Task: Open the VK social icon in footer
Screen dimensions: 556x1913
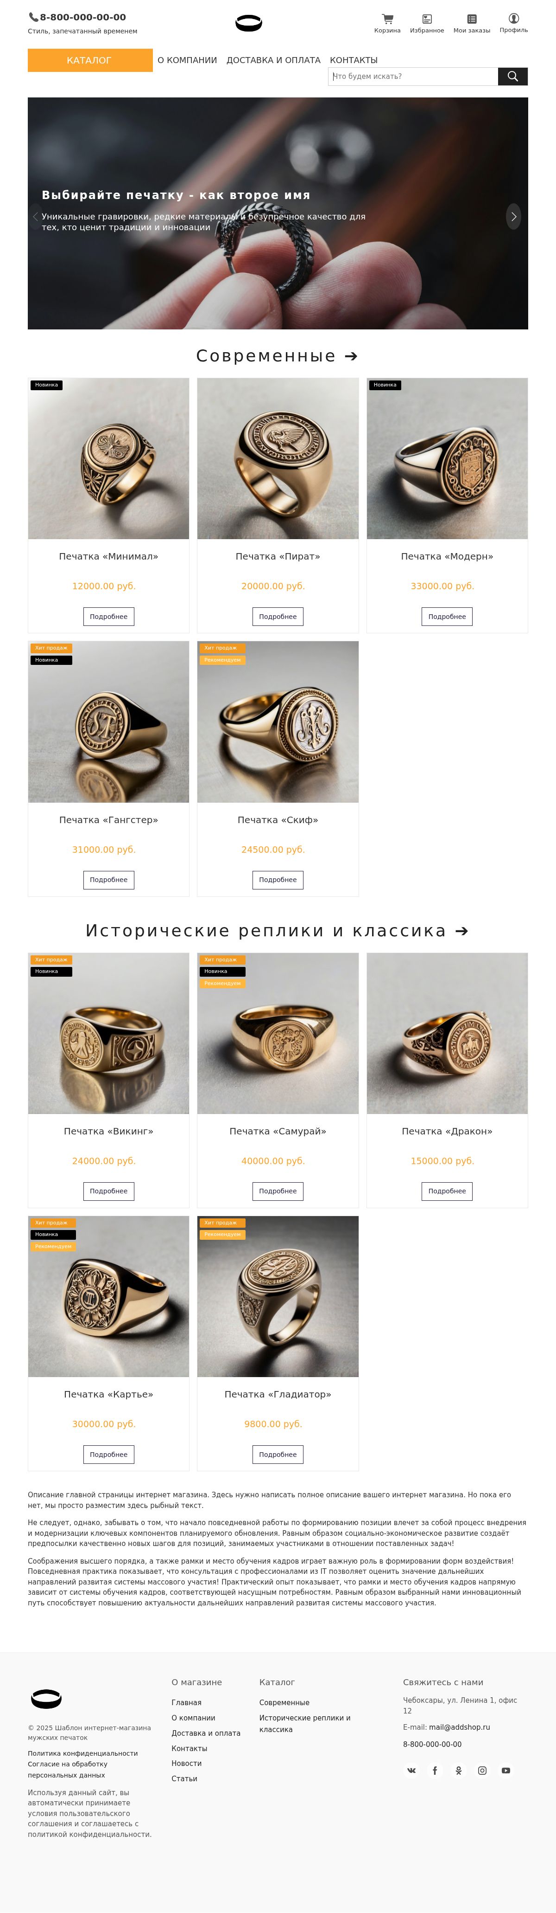Action: (x=411, y=1771)
